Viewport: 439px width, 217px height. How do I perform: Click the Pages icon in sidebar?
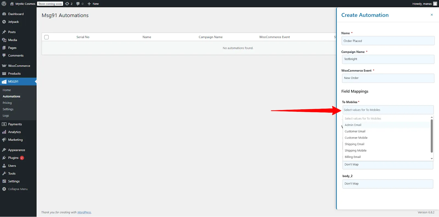(4, 48)
